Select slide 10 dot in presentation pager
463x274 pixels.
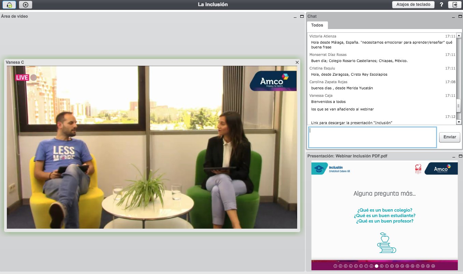pyautogui.click(x=382, y=266)
